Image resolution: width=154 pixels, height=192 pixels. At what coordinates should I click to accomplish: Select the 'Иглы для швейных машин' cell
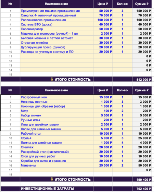click(x=56, y=124)
